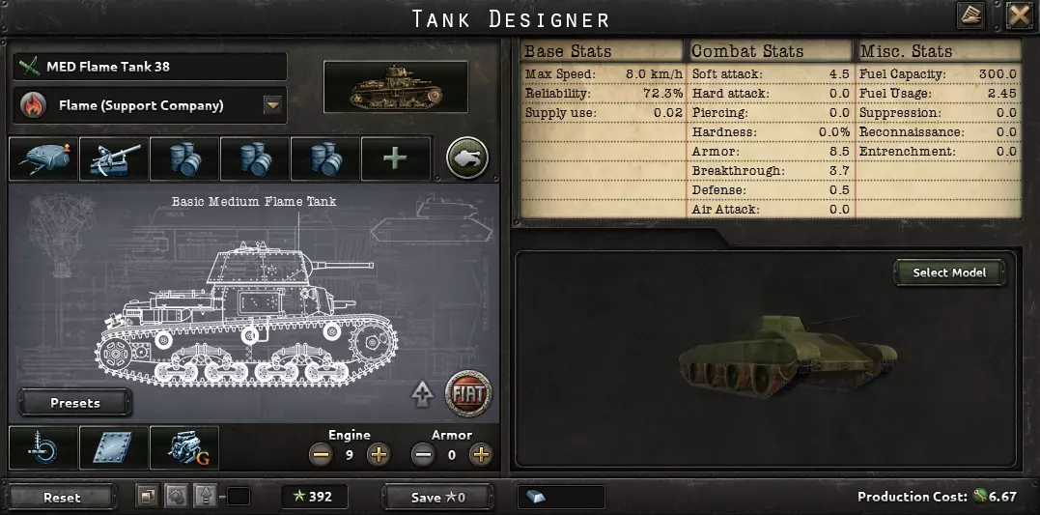The width and height of the screenshot is (1040, 515).
Task: Click the round tank role icon button
Action: click(x=467, y=157)
